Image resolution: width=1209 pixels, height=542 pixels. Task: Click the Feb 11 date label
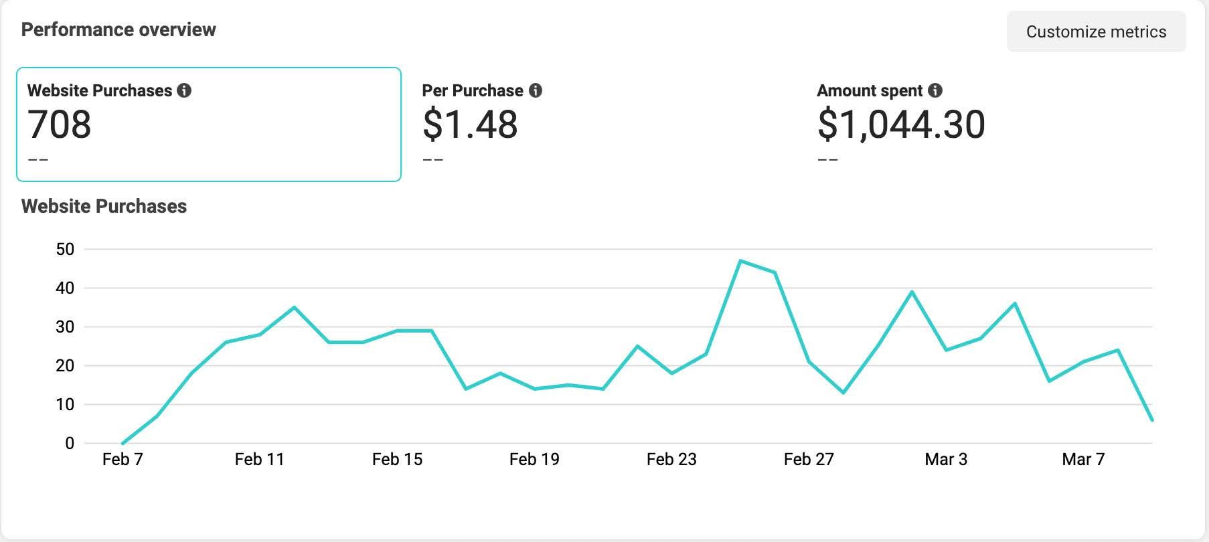pos(260,459)
